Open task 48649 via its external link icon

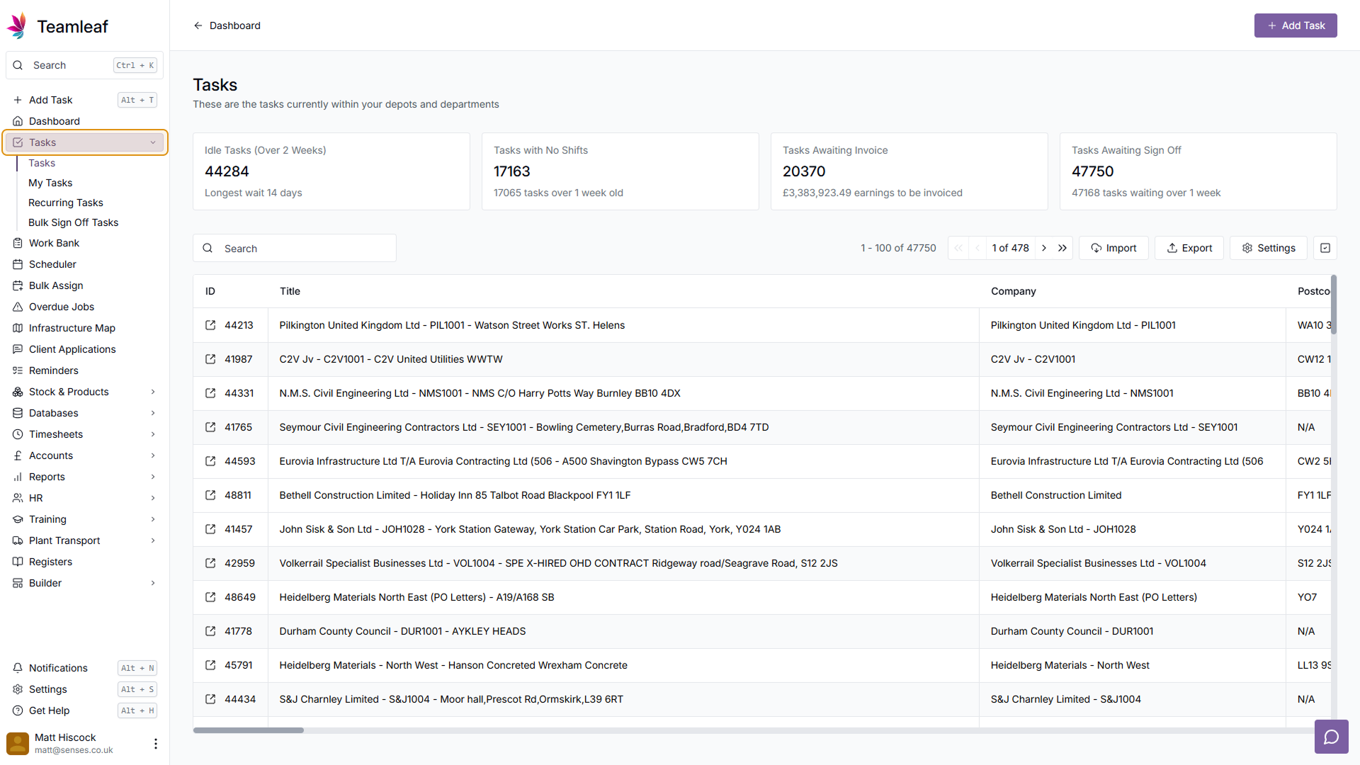[x=210, y=597]
